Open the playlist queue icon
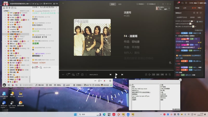 click(x=170, y=75)
